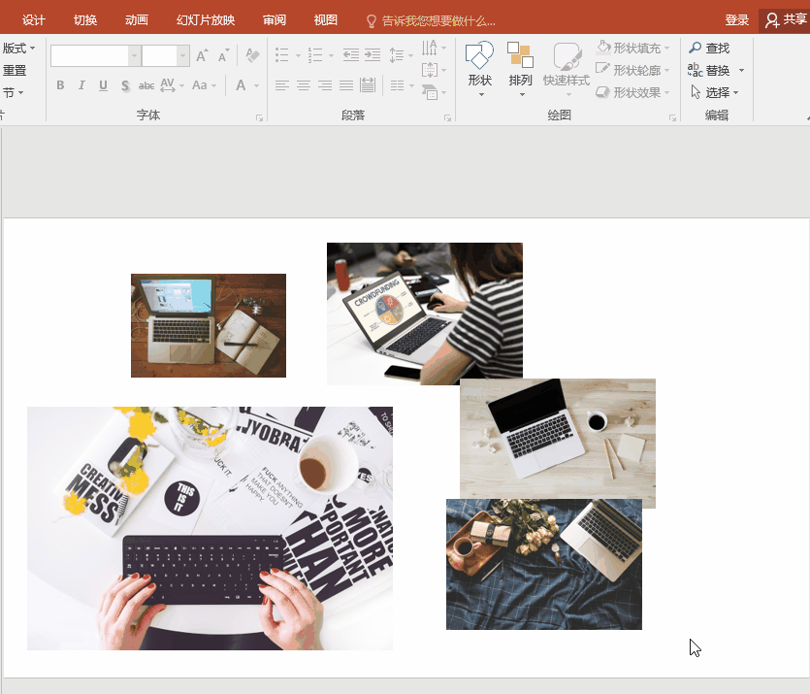Switch to the 动画 (Animations) tab
Image resolution: width=810 pixels, height=694 pixels.
click(137, 20)
